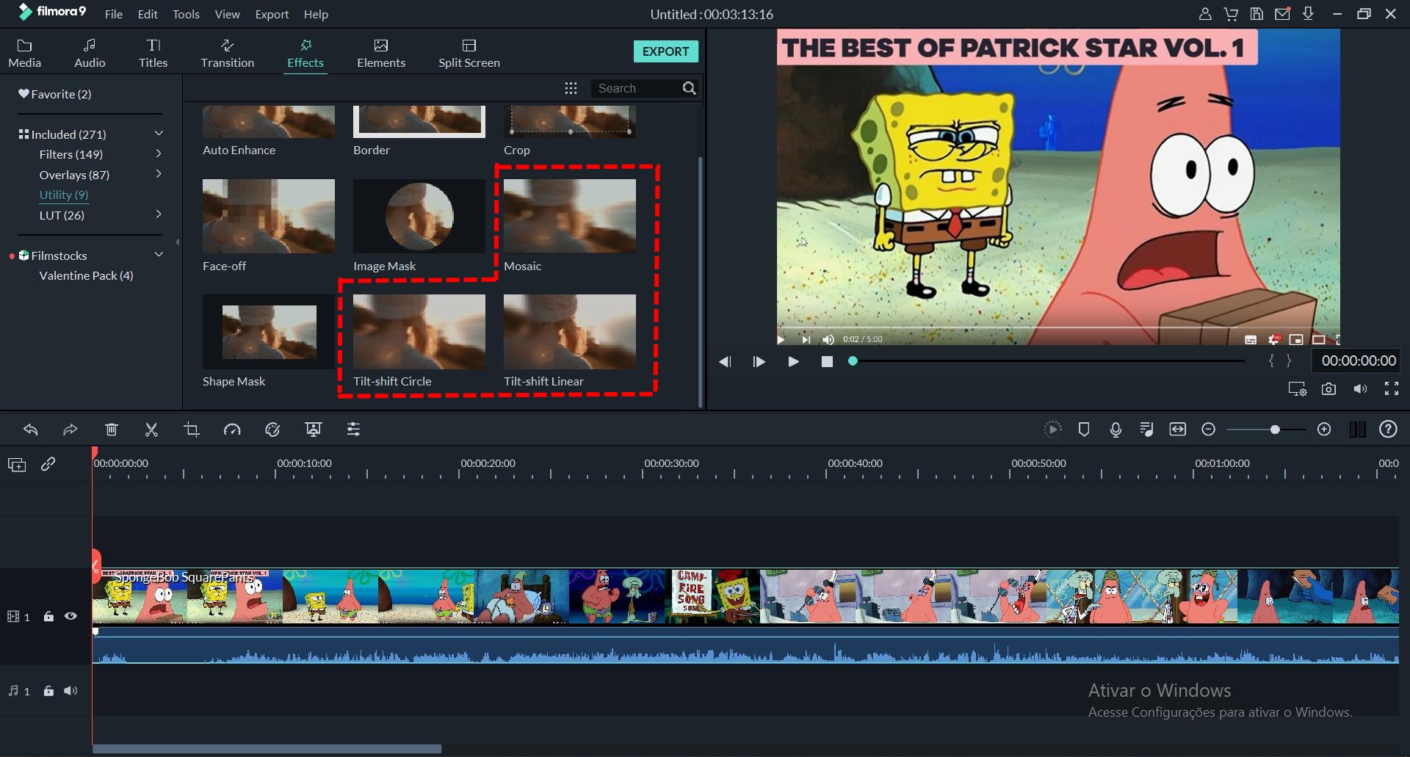Image resolution: width=1410 pixels, height=757 pixels.
Task: Switch the effects grid view icon
Action: (571, 89)
